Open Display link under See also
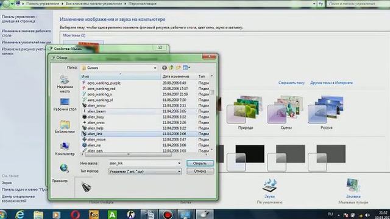The width and height of the screenshot is (390, 219). (7, 182)
